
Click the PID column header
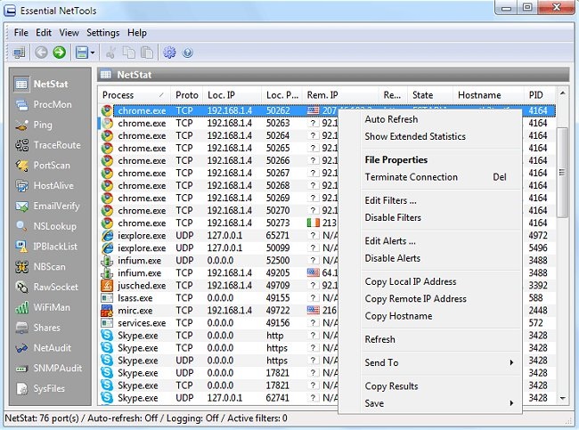pos(539,95)
